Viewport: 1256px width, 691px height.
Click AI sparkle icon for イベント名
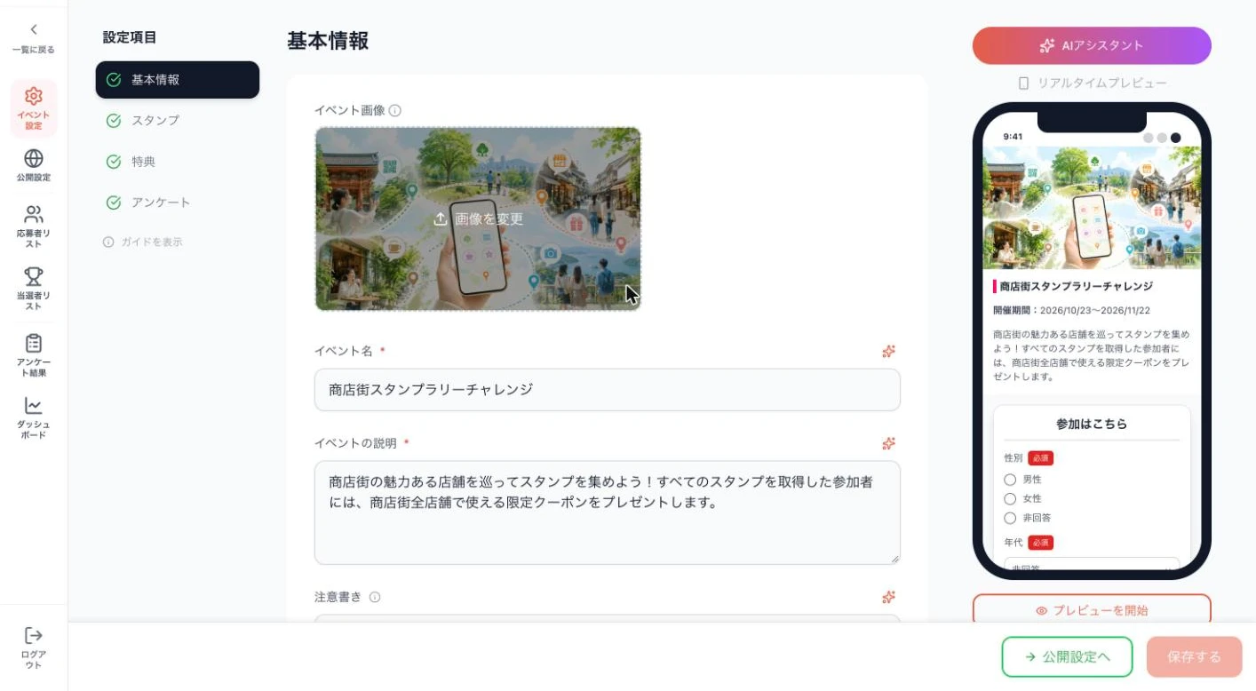pos(888,352)
